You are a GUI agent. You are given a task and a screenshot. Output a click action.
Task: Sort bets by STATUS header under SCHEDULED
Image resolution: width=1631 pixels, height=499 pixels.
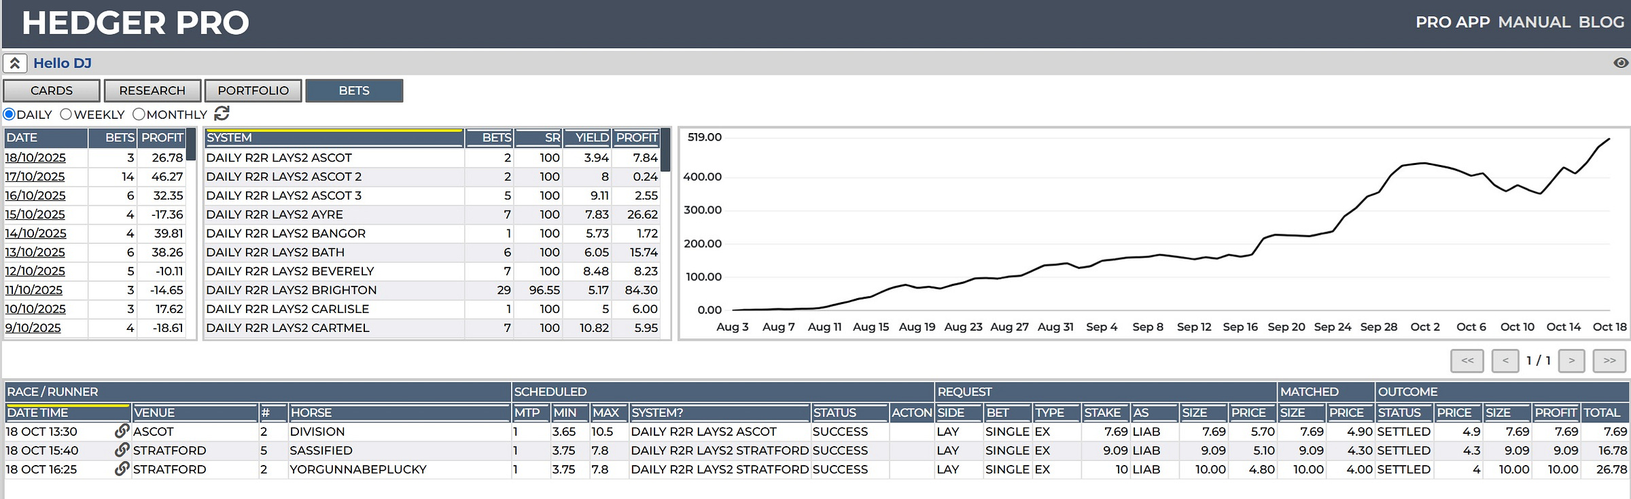pyautogui.click(x=850, y=413)
